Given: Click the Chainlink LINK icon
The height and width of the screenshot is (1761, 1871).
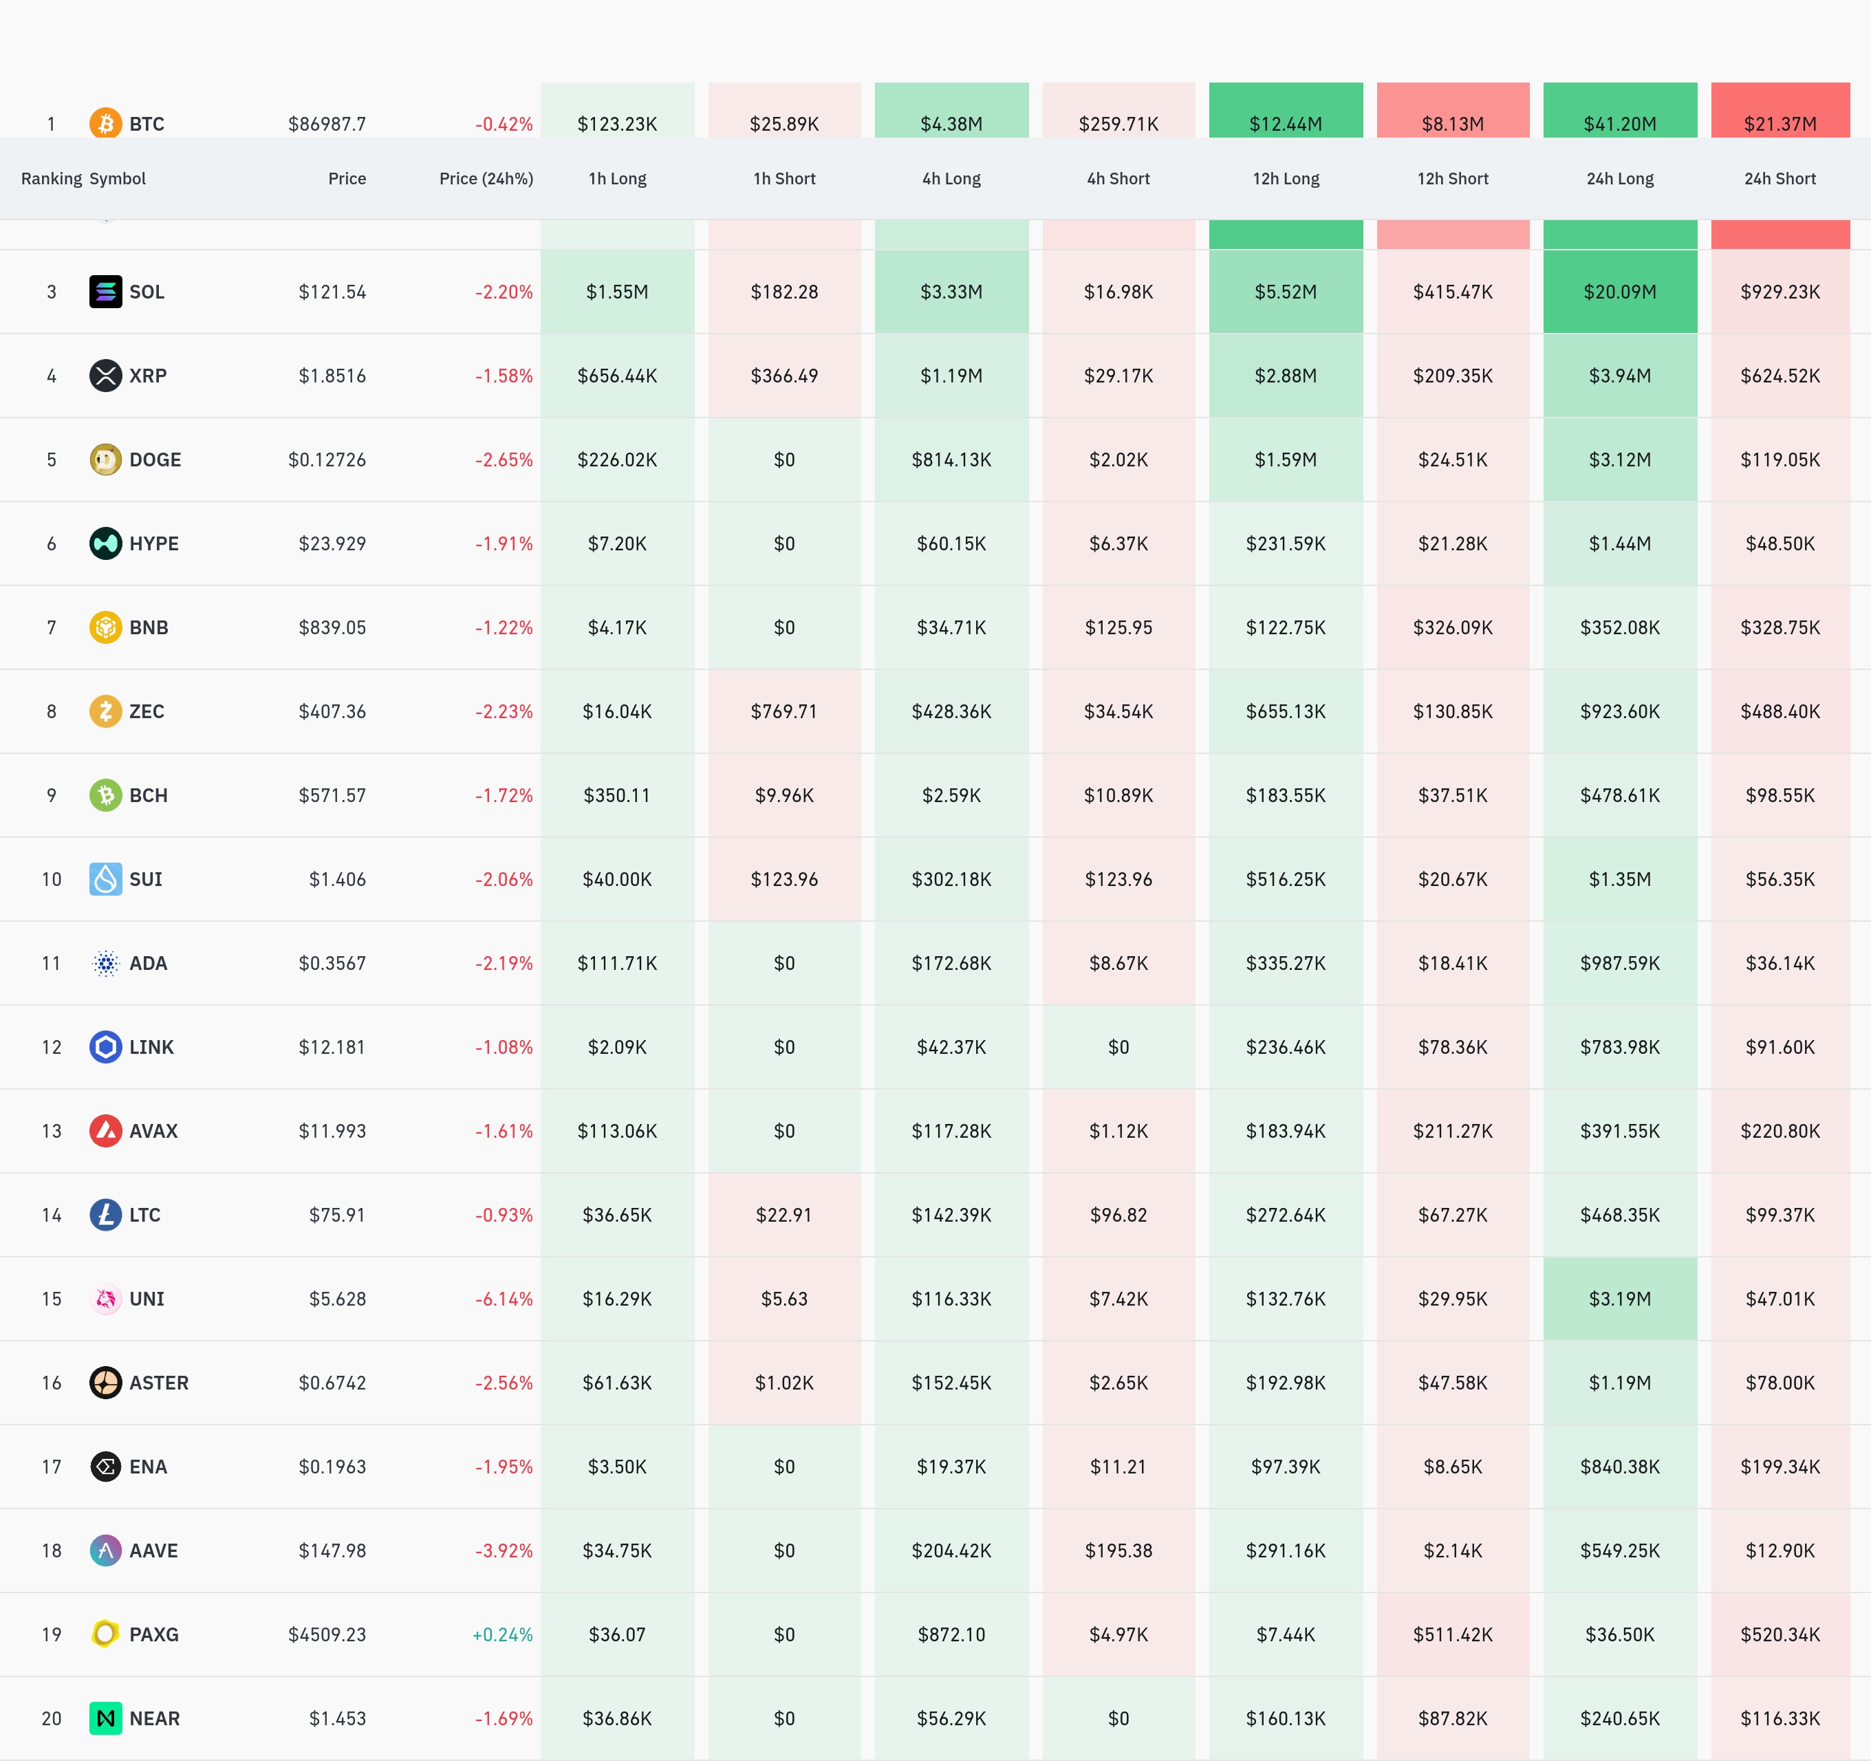Looking at the screenshot, I should pyautogui.click(x=105, y=1046).
